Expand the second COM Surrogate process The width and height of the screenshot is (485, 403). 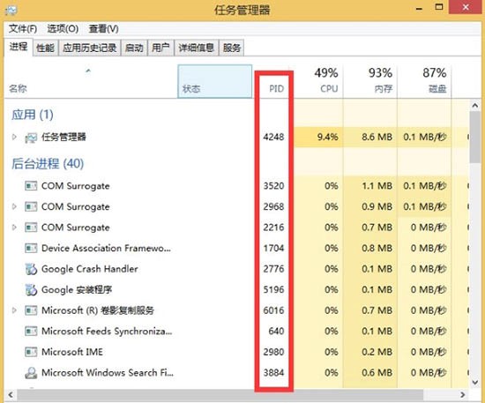point(14,206)
